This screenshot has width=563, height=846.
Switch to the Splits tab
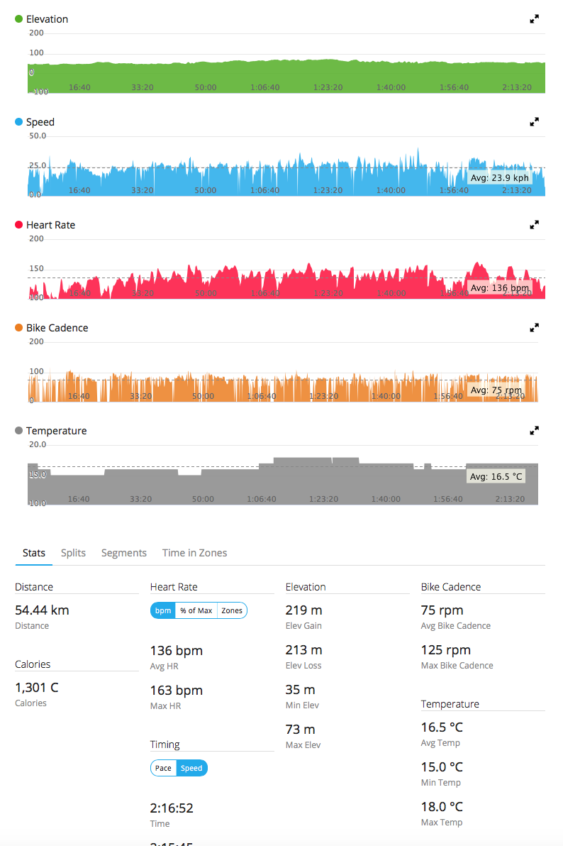click(x=73, y=553)
